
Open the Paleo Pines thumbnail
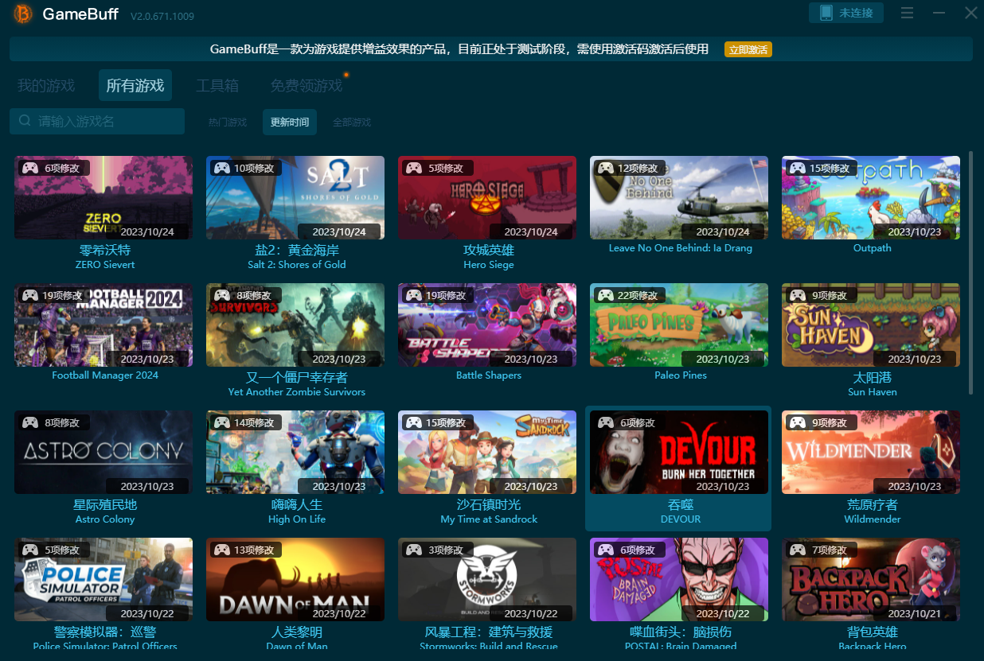tap(679, 325)
